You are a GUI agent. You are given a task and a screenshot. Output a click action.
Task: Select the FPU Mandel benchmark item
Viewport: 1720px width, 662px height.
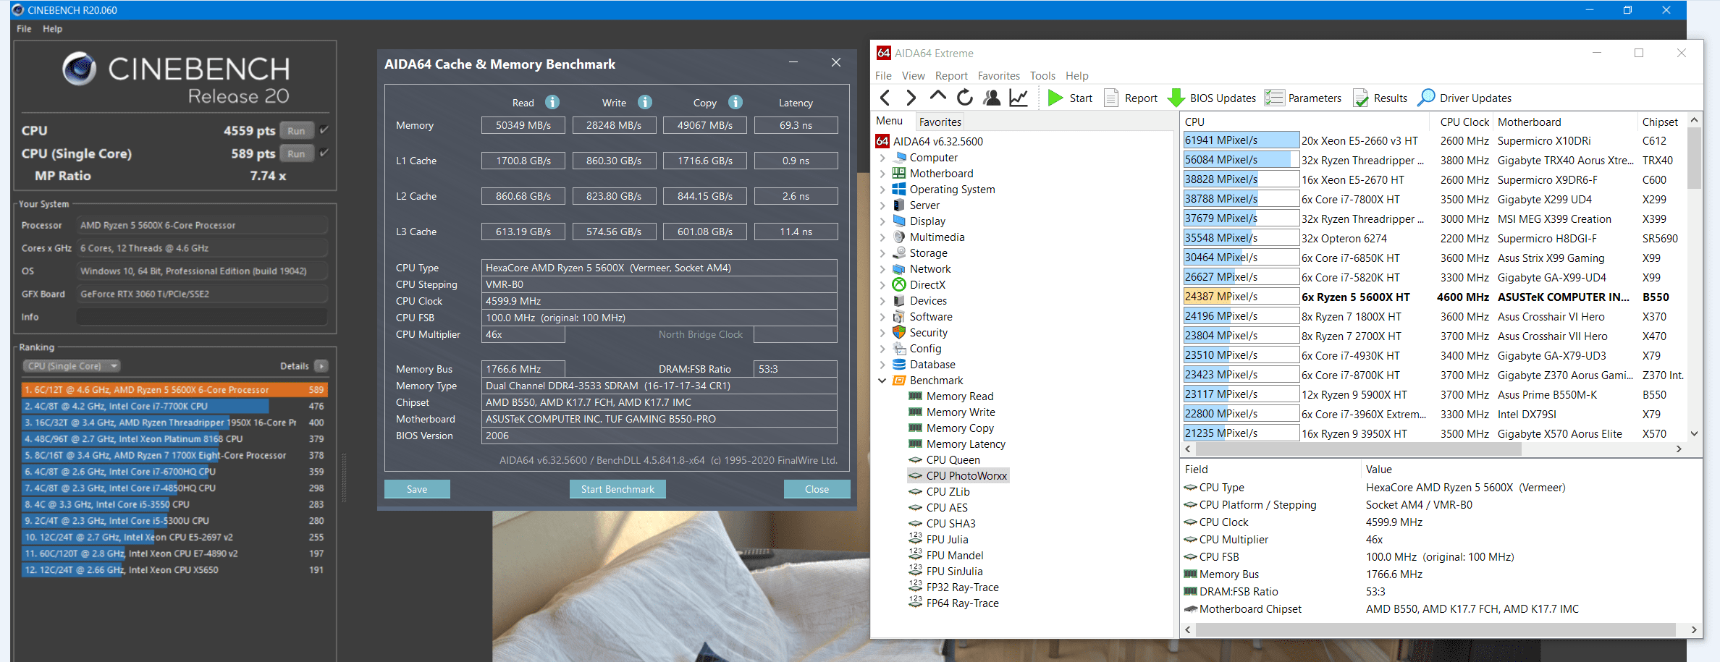click(x=955, y=556)
